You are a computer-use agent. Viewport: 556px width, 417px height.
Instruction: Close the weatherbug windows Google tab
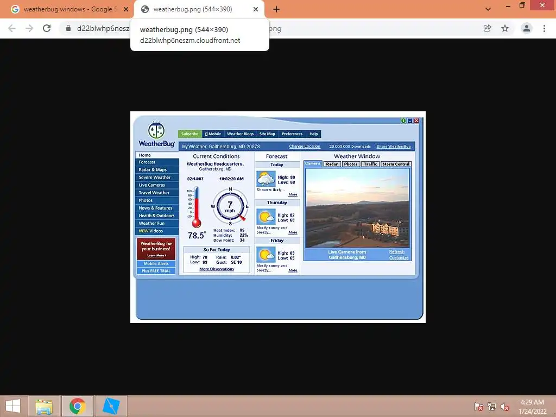125,9
